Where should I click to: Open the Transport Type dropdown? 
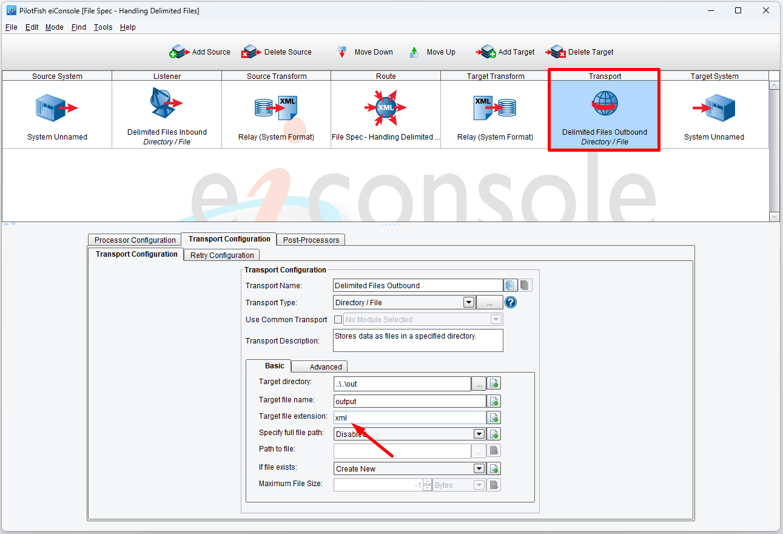coord(468,302)
